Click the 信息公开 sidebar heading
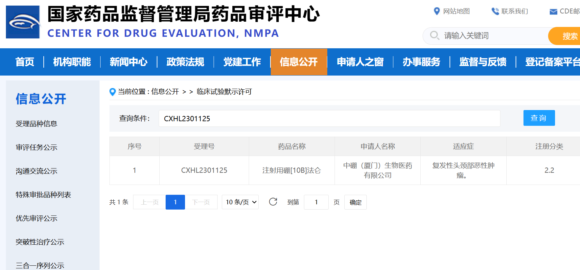Screen dimensions: 580x270 [x=41, y=99]
